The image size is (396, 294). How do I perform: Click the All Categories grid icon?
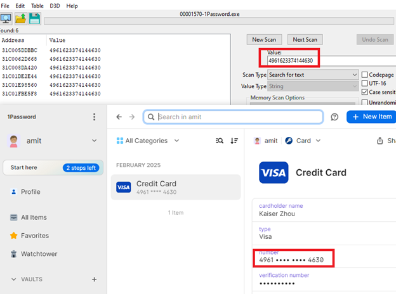[120, 141]
